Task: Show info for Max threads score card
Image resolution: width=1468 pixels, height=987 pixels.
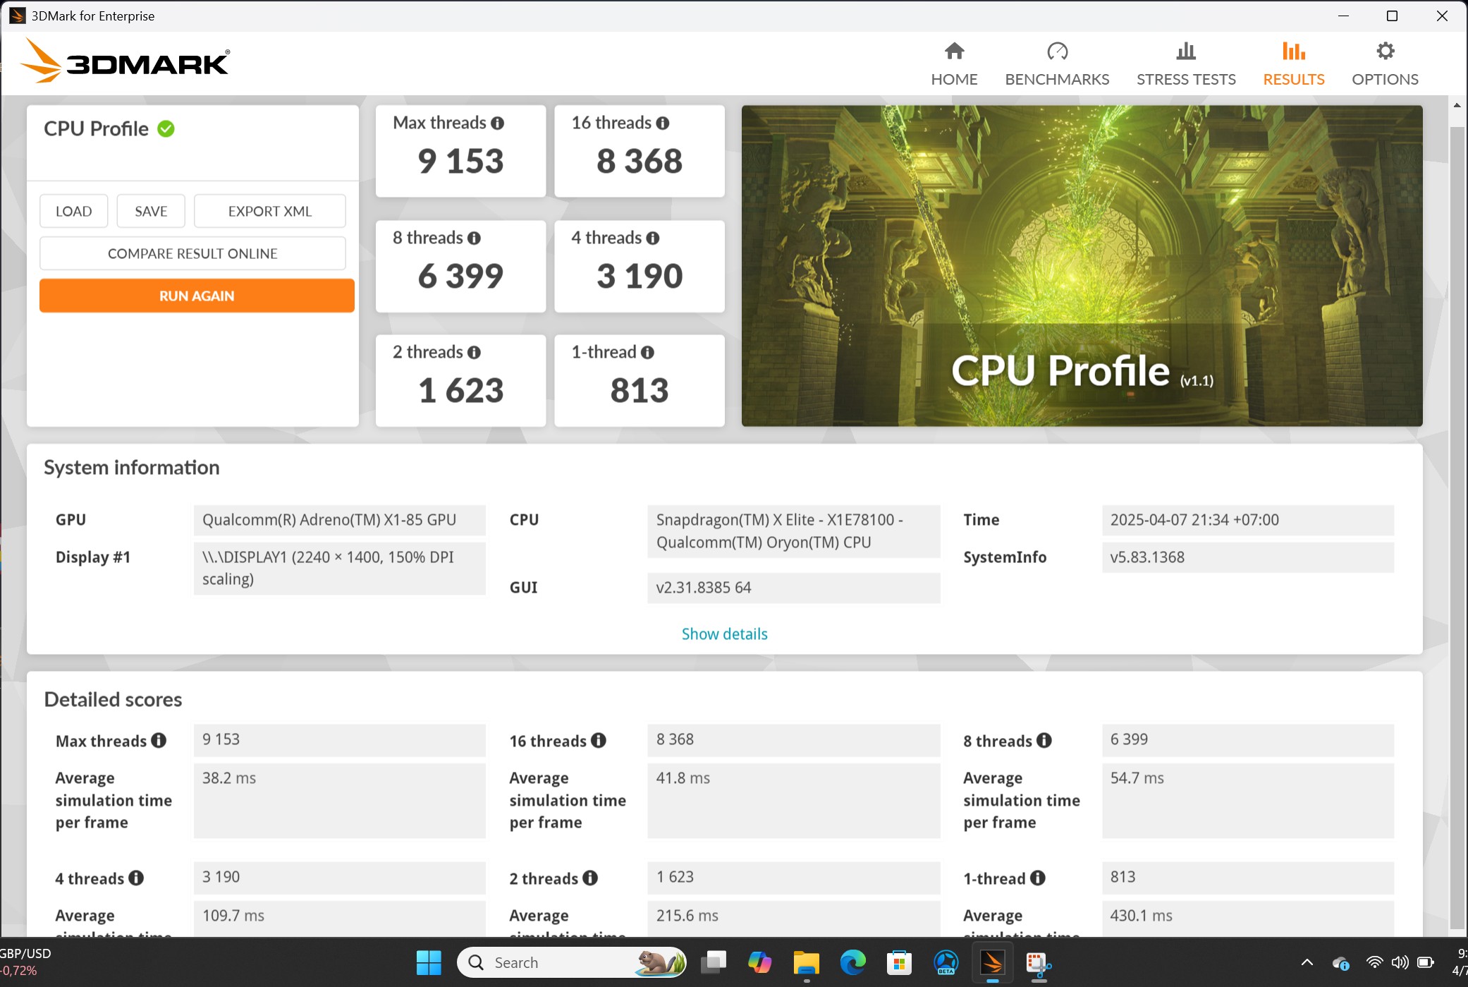Action: click(498, 123)
